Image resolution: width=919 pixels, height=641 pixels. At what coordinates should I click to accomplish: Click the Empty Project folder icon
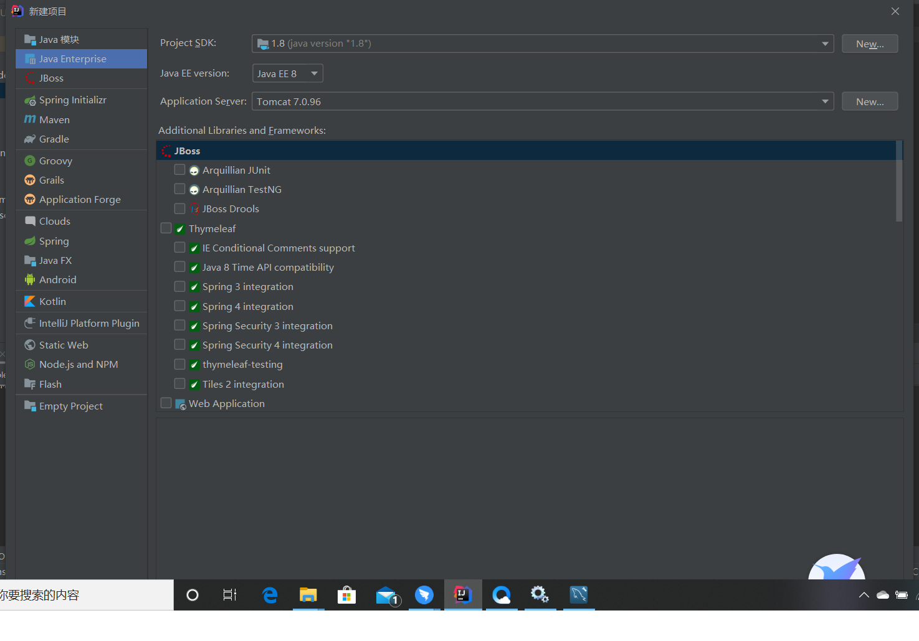pyautogui.click(x=30, y=406)
